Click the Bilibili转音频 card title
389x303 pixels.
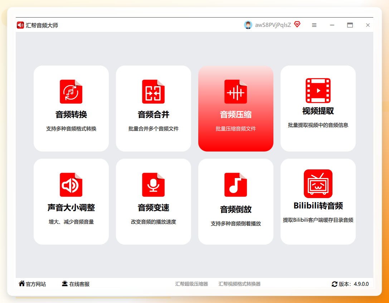tap(318, 206)
